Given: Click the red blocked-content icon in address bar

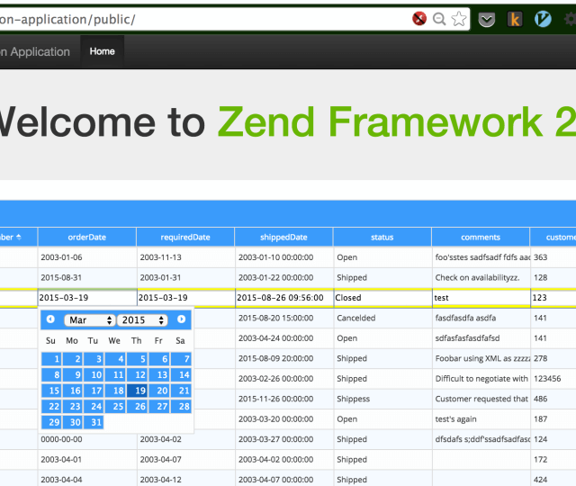Looking at the screenshot, I should (419, 18).
